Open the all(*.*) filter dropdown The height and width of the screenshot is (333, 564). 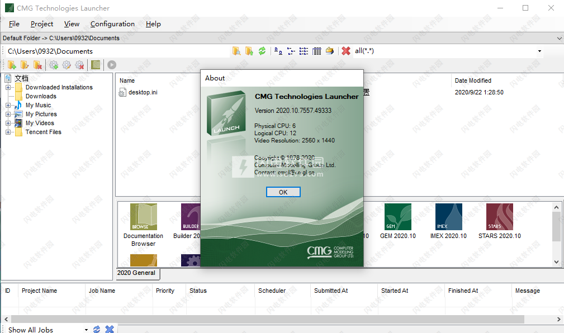(539, 51)
